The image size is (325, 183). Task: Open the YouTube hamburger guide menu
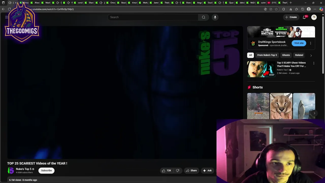click(x=7, y=17)
